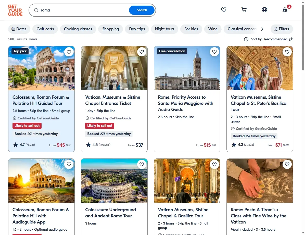305x235 pixels.
Task: Open the sunset Colosseum photo
Action: click(x=41, y=181)
